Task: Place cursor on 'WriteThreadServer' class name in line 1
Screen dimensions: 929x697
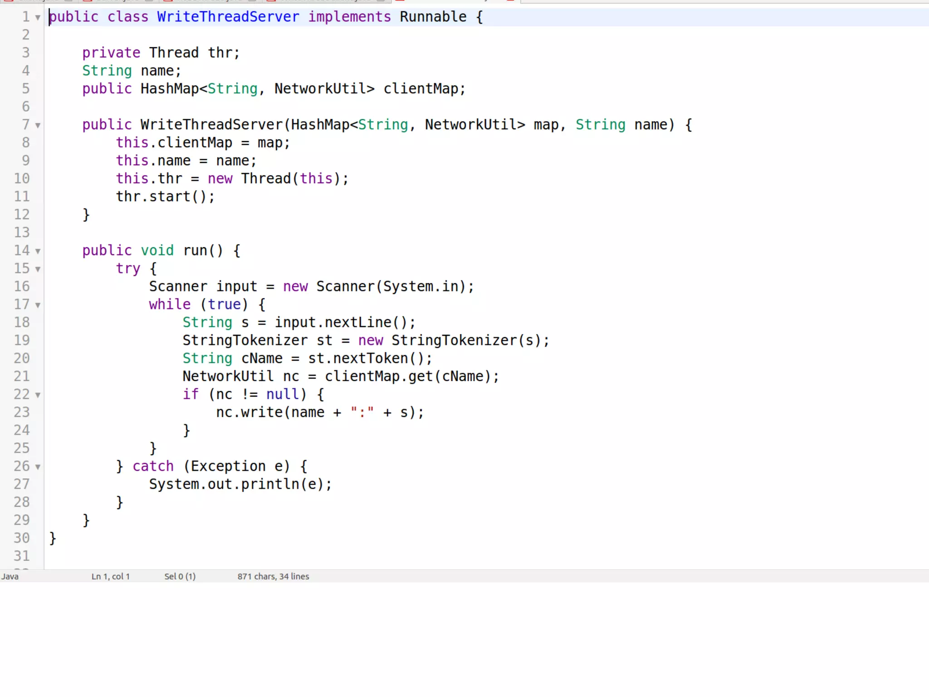Action: (x=228, y=17)
